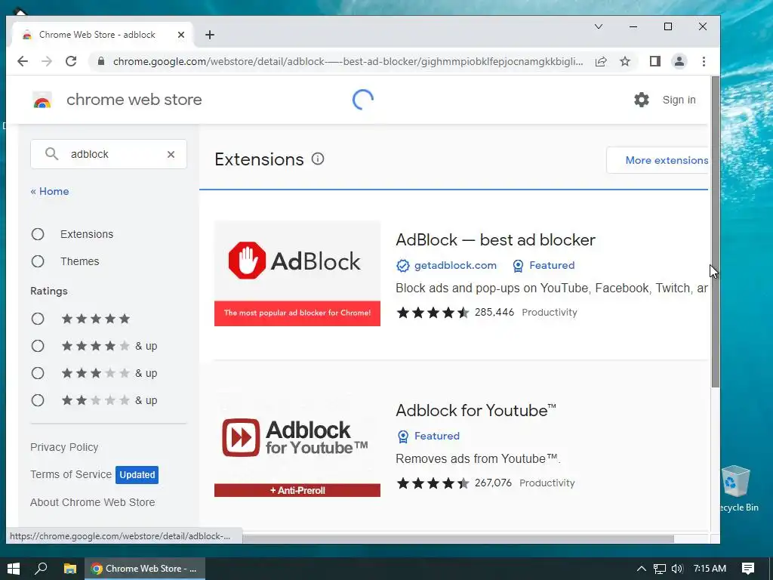Open Adblock for Youtube listing title
Viewport: 773px width, 580px height.
[476, 410]
